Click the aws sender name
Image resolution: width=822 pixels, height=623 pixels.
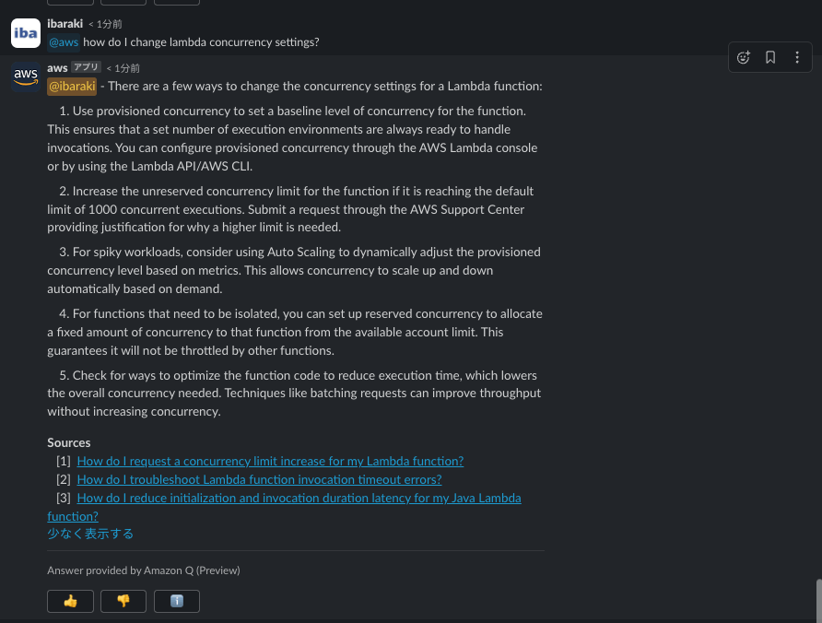tap(57, 67)
